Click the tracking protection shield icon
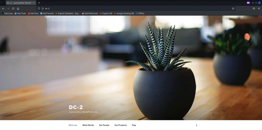262x130 pixels. 39,8
